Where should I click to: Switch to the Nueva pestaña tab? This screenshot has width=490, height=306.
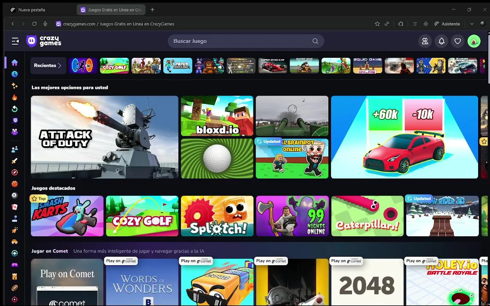[x=41, y=10]
